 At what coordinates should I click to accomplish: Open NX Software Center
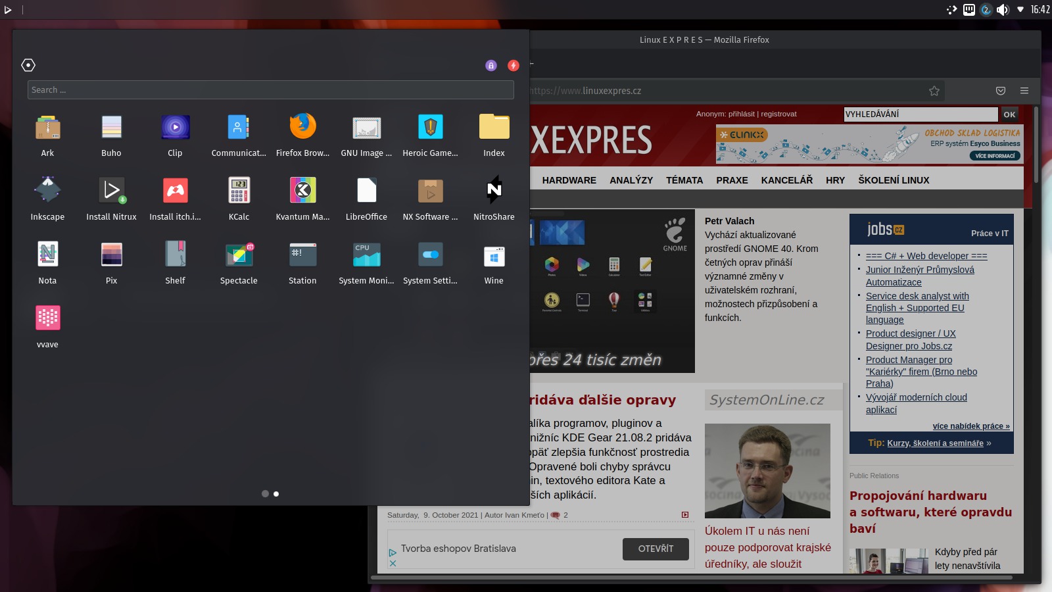pyautogui.click(x=430, y=199)
